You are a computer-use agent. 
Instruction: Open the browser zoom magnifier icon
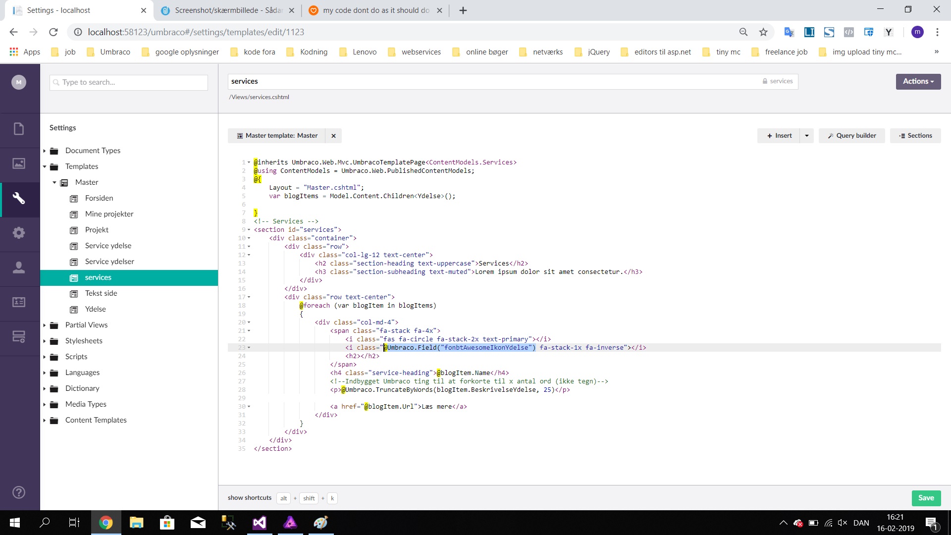(x=743, y=32)
